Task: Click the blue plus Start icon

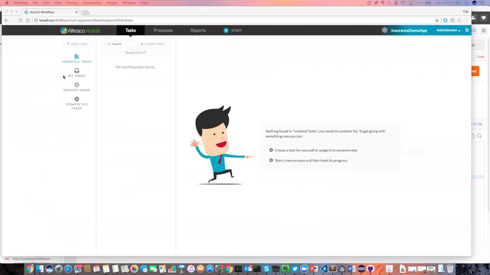Action: coord(226,31)
